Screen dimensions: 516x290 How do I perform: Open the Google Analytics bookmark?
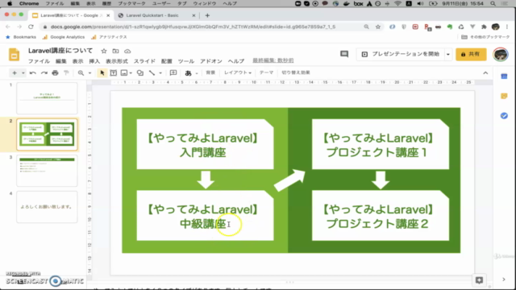click(64, 37)
